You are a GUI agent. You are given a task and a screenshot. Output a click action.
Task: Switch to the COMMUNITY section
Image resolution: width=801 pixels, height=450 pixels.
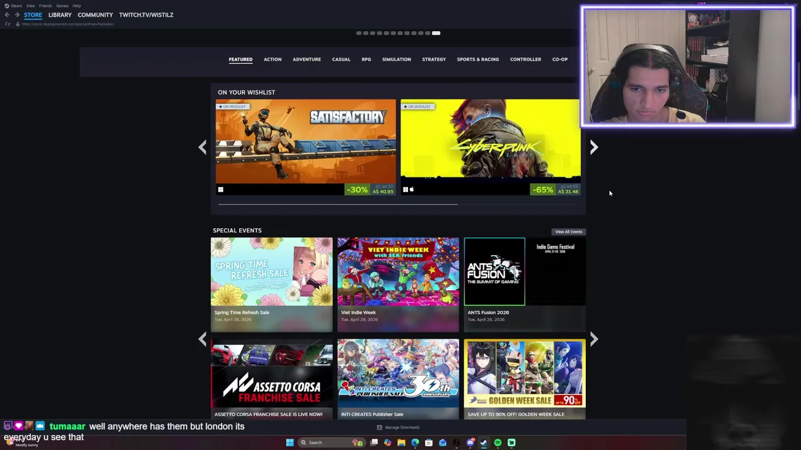(95, 15)
